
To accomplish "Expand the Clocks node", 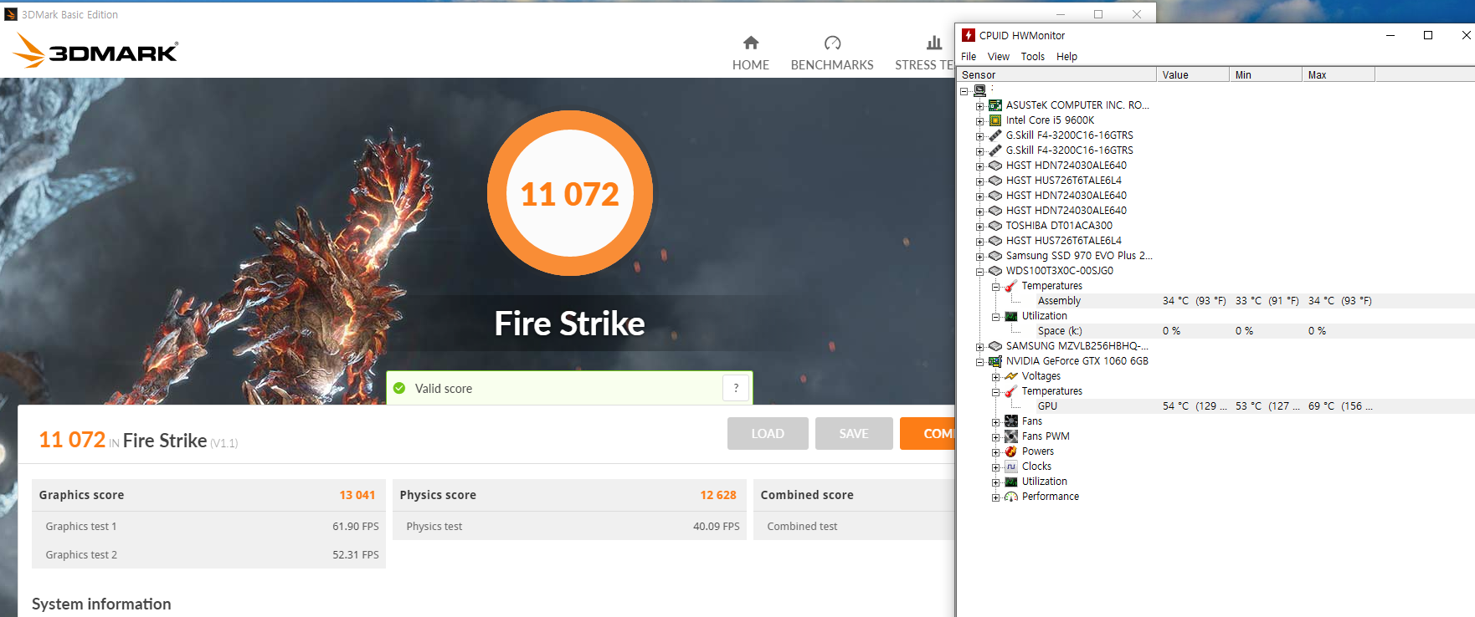I will coord(995,467).
